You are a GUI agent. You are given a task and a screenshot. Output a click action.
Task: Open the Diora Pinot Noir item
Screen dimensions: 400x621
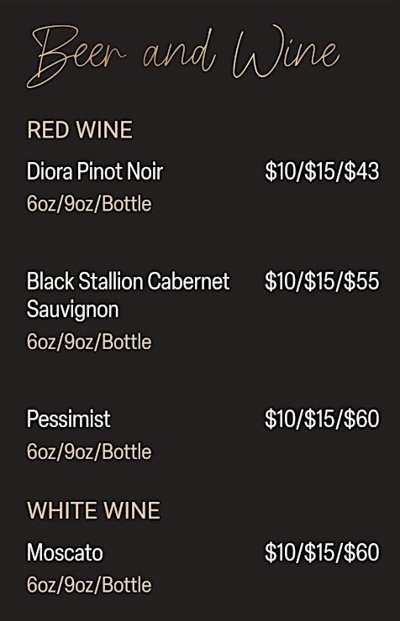tap(95, 171)
